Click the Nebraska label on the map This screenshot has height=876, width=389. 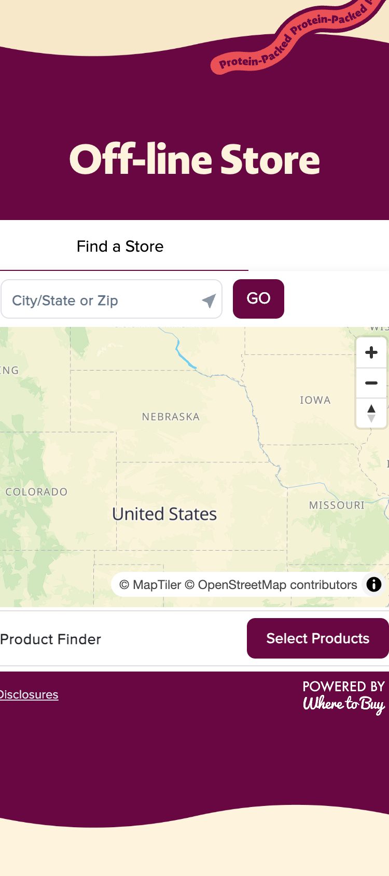click(171, 417)
